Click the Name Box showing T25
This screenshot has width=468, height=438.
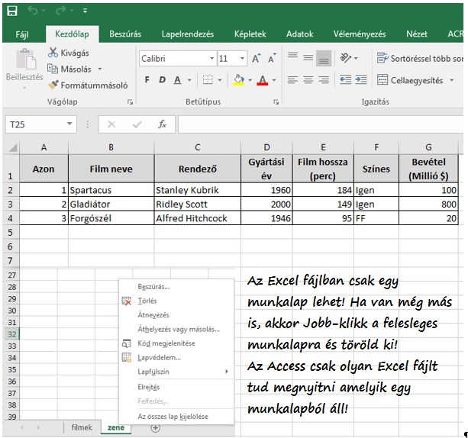(34, 124)
